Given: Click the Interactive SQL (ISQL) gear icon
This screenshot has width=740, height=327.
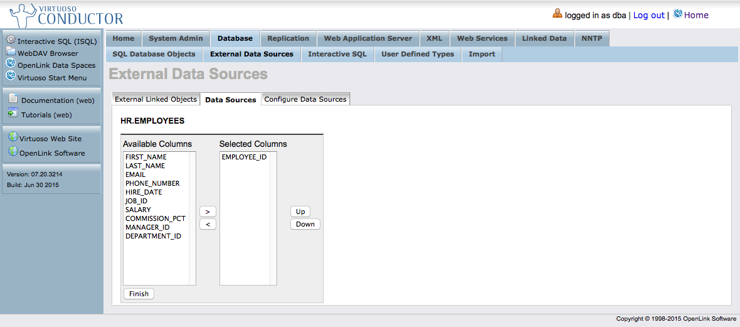Looking at the screenshot, I should point(11,40).
